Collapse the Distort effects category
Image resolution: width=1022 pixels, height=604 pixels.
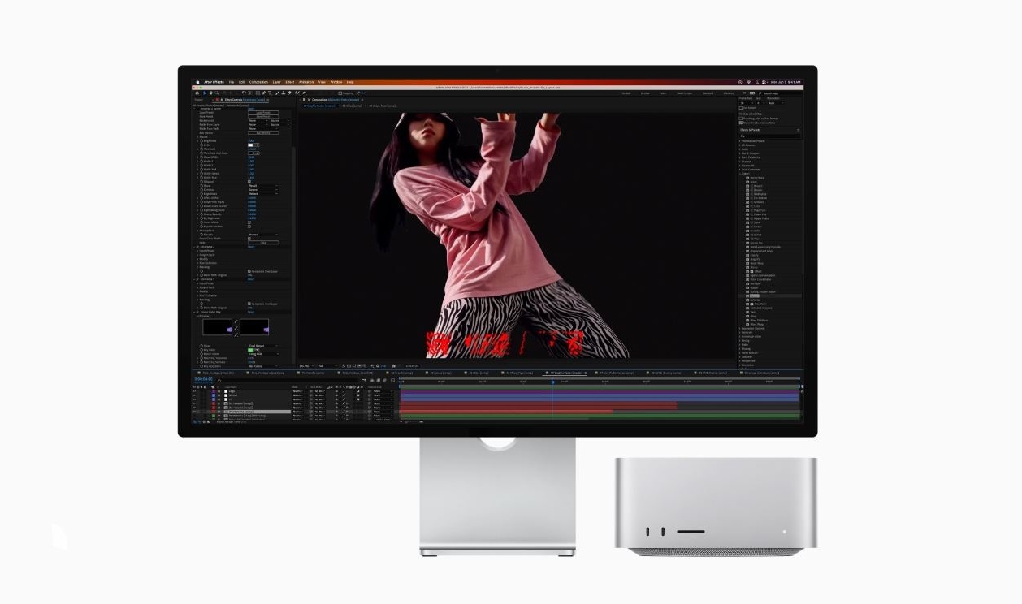739,174
